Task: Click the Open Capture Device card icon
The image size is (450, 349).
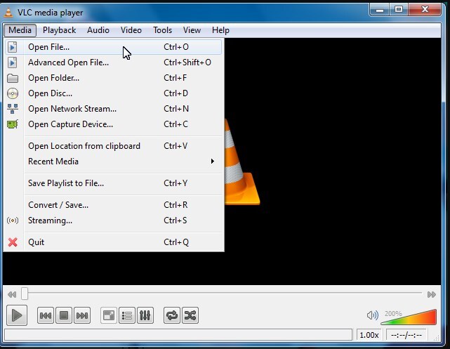Action: click(13, 124)
